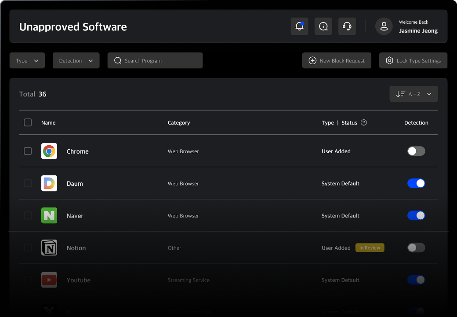Click Web Browser category in Naver row

pyautogui.click(x=183, y=216)
